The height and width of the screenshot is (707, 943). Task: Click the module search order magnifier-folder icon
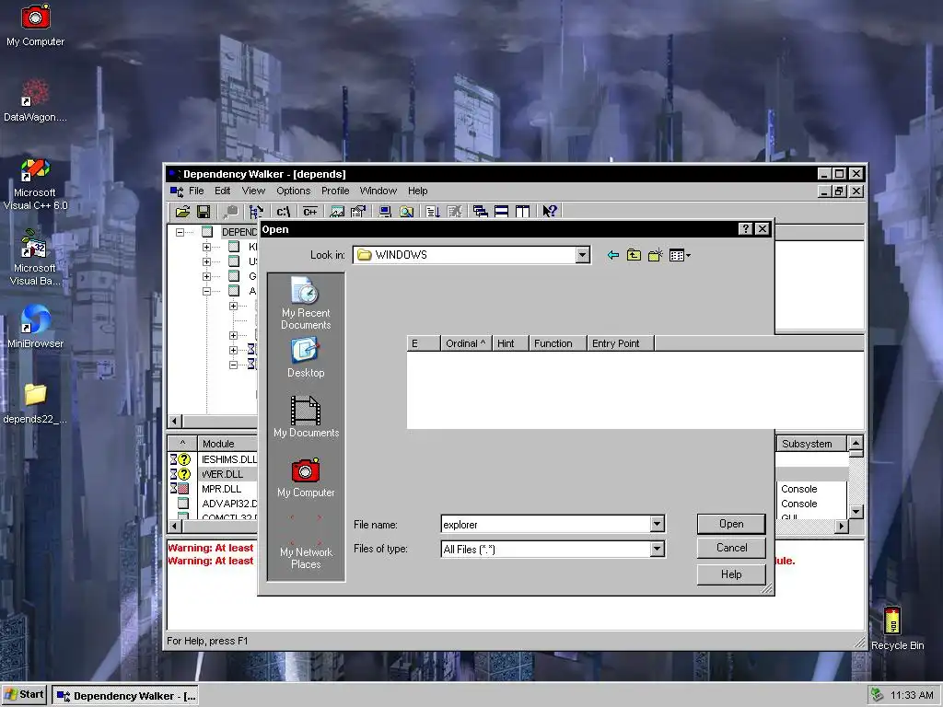click(x=406, y=211)
